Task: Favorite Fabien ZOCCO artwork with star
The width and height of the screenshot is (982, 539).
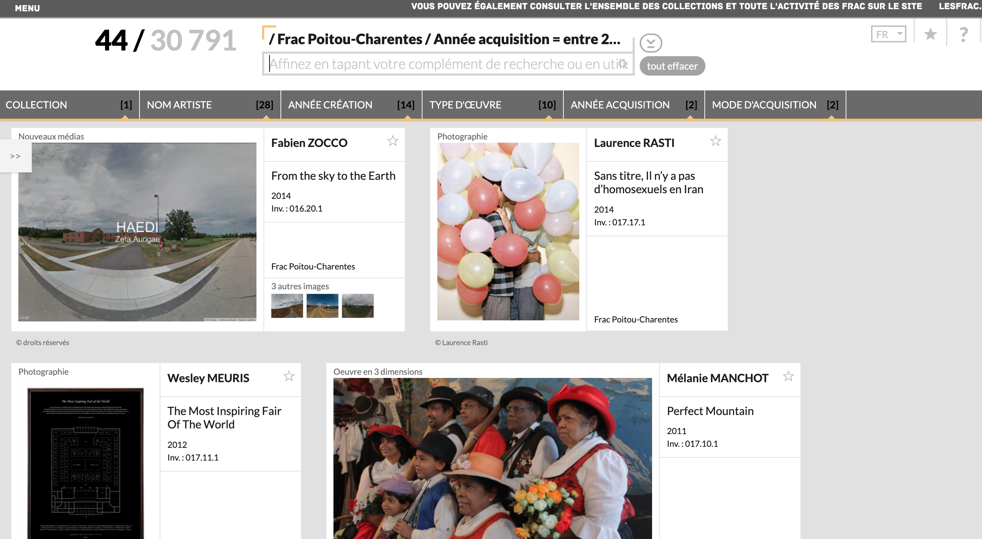Action: point(393,141)
